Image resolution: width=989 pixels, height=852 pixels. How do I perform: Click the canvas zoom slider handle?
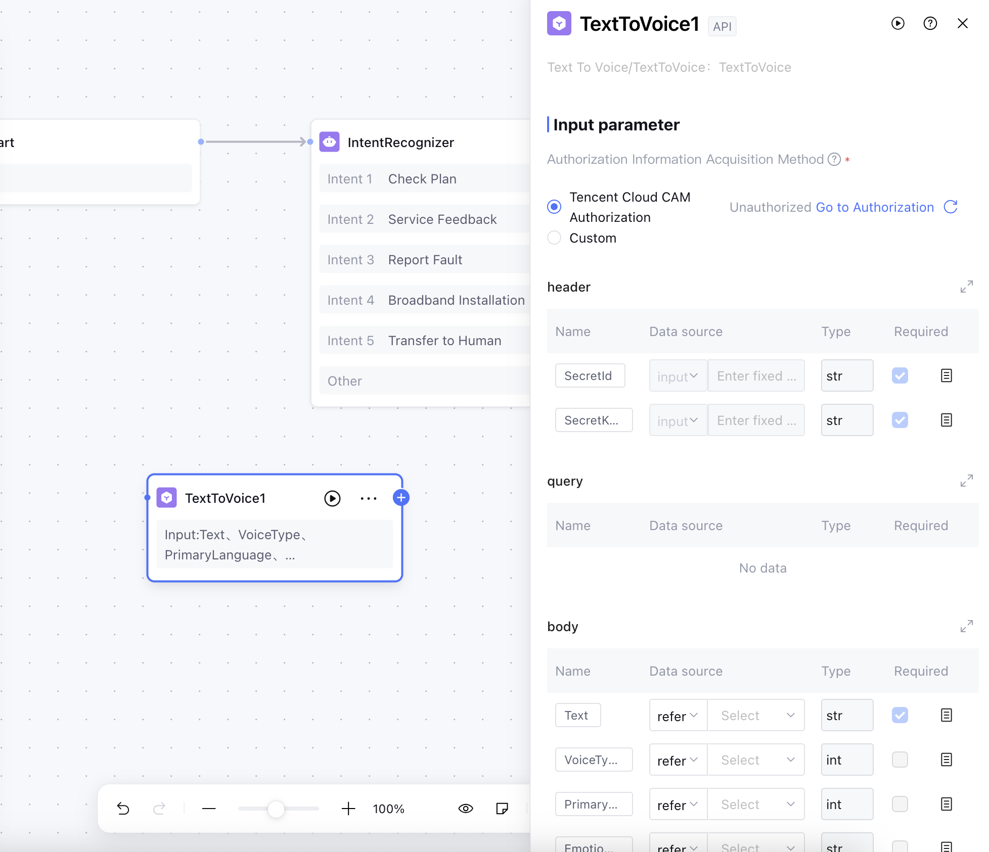point(276,809)
